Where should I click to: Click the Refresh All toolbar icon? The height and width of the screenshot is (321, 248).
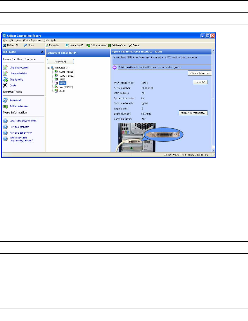(5, 45)
